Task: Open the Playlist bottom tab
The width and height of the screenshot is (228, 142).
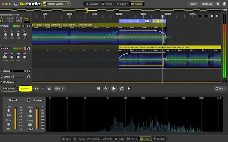Action: click(x=79, y=139)
